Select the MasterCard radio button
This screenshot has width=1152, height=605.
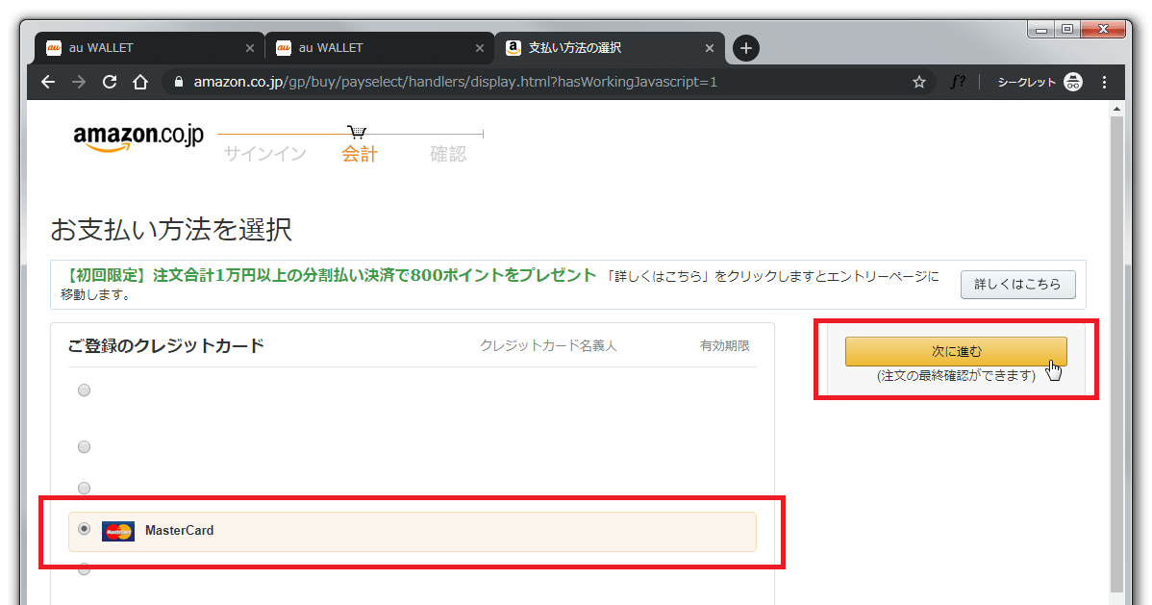[85, 529]
